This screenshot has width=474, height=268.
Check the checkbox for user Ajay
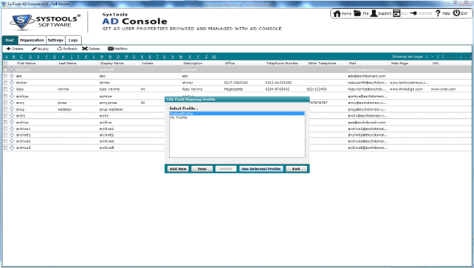[5, 89]
